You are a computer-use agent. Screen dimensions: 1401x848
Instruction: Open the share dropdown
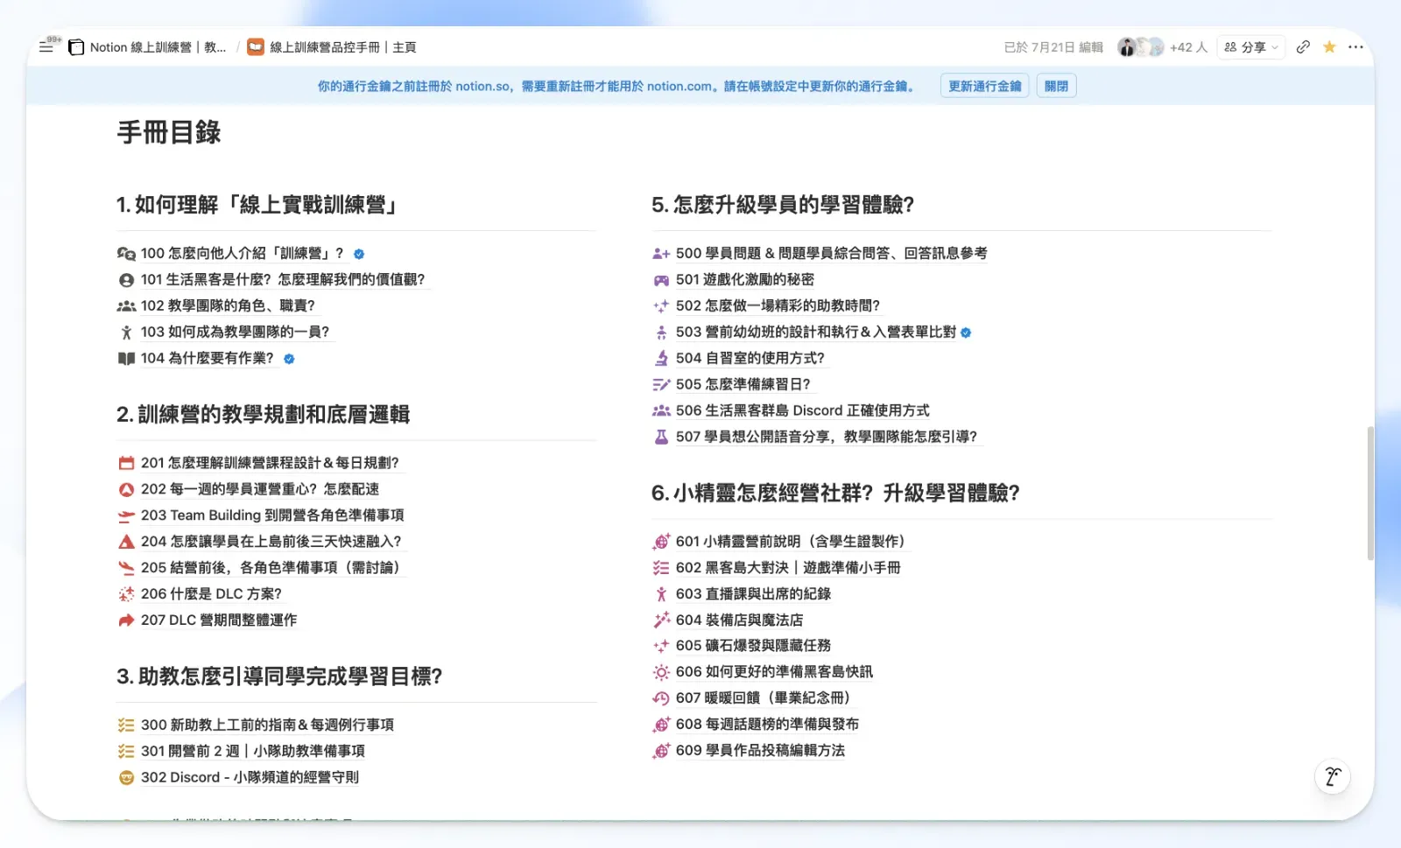tap(1251, 47)
